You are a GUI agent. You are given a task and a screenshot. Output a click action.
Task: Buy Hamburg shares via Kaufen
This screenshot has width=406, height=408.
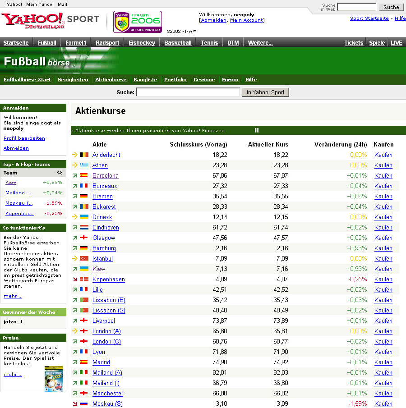[383, 248]
